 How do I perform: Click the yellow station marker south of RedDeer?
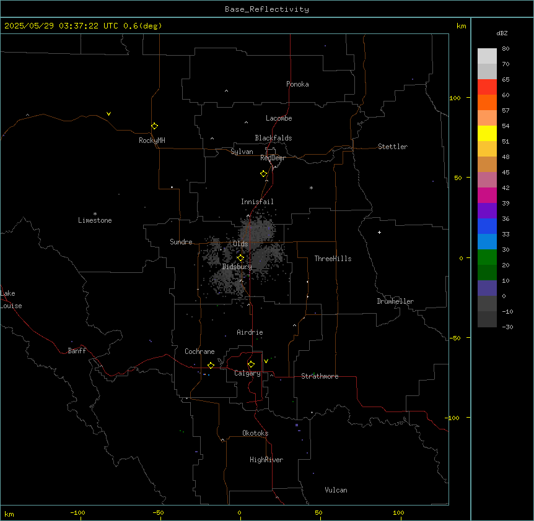pos(263,174)
